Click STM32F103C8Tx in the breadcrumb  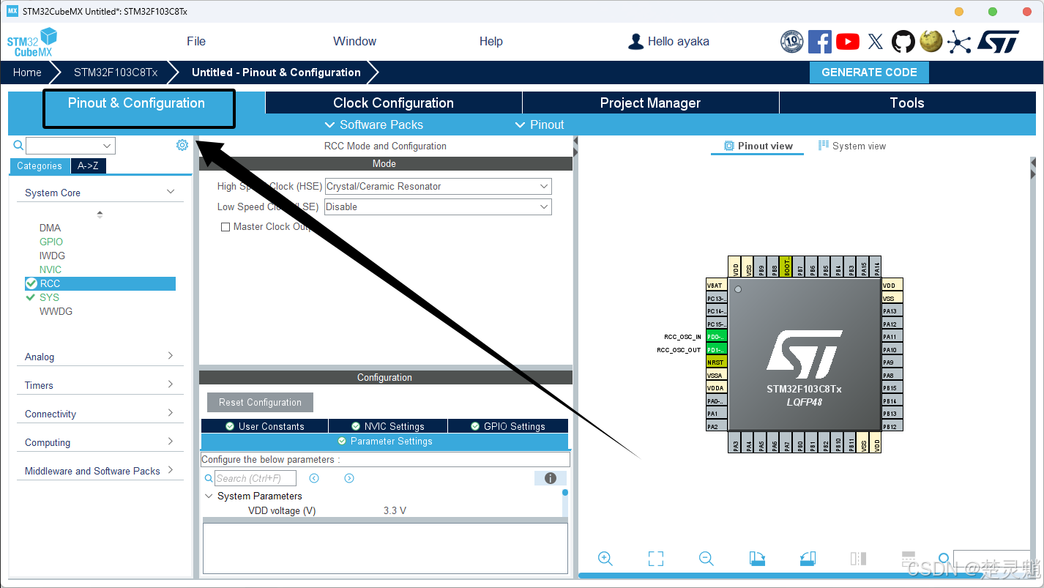(x=116, y=72)
